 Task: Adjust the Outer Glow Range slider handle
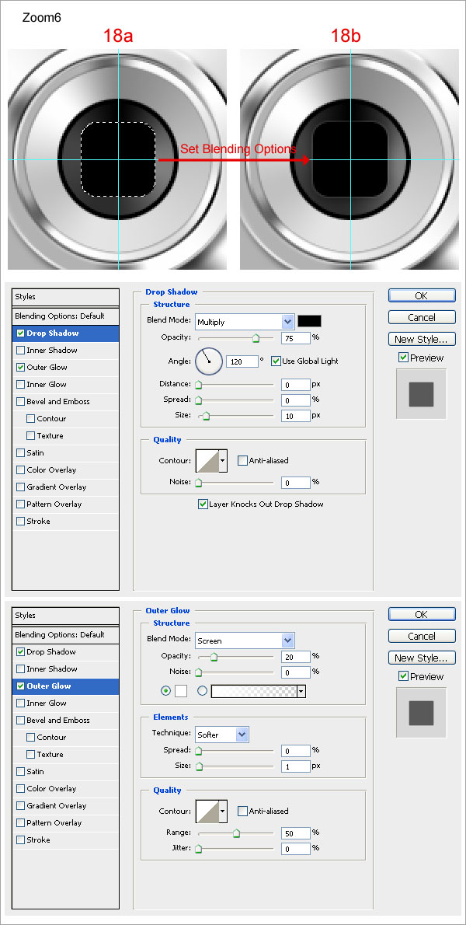(x=236, y=833)
